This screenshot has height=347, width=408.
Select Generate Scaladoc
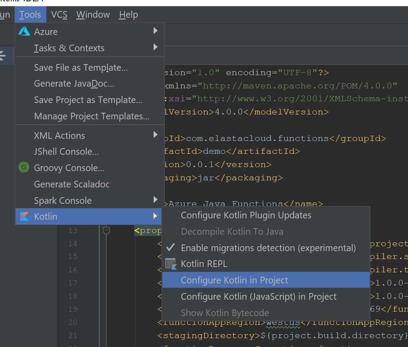click(x=90, y=184)
